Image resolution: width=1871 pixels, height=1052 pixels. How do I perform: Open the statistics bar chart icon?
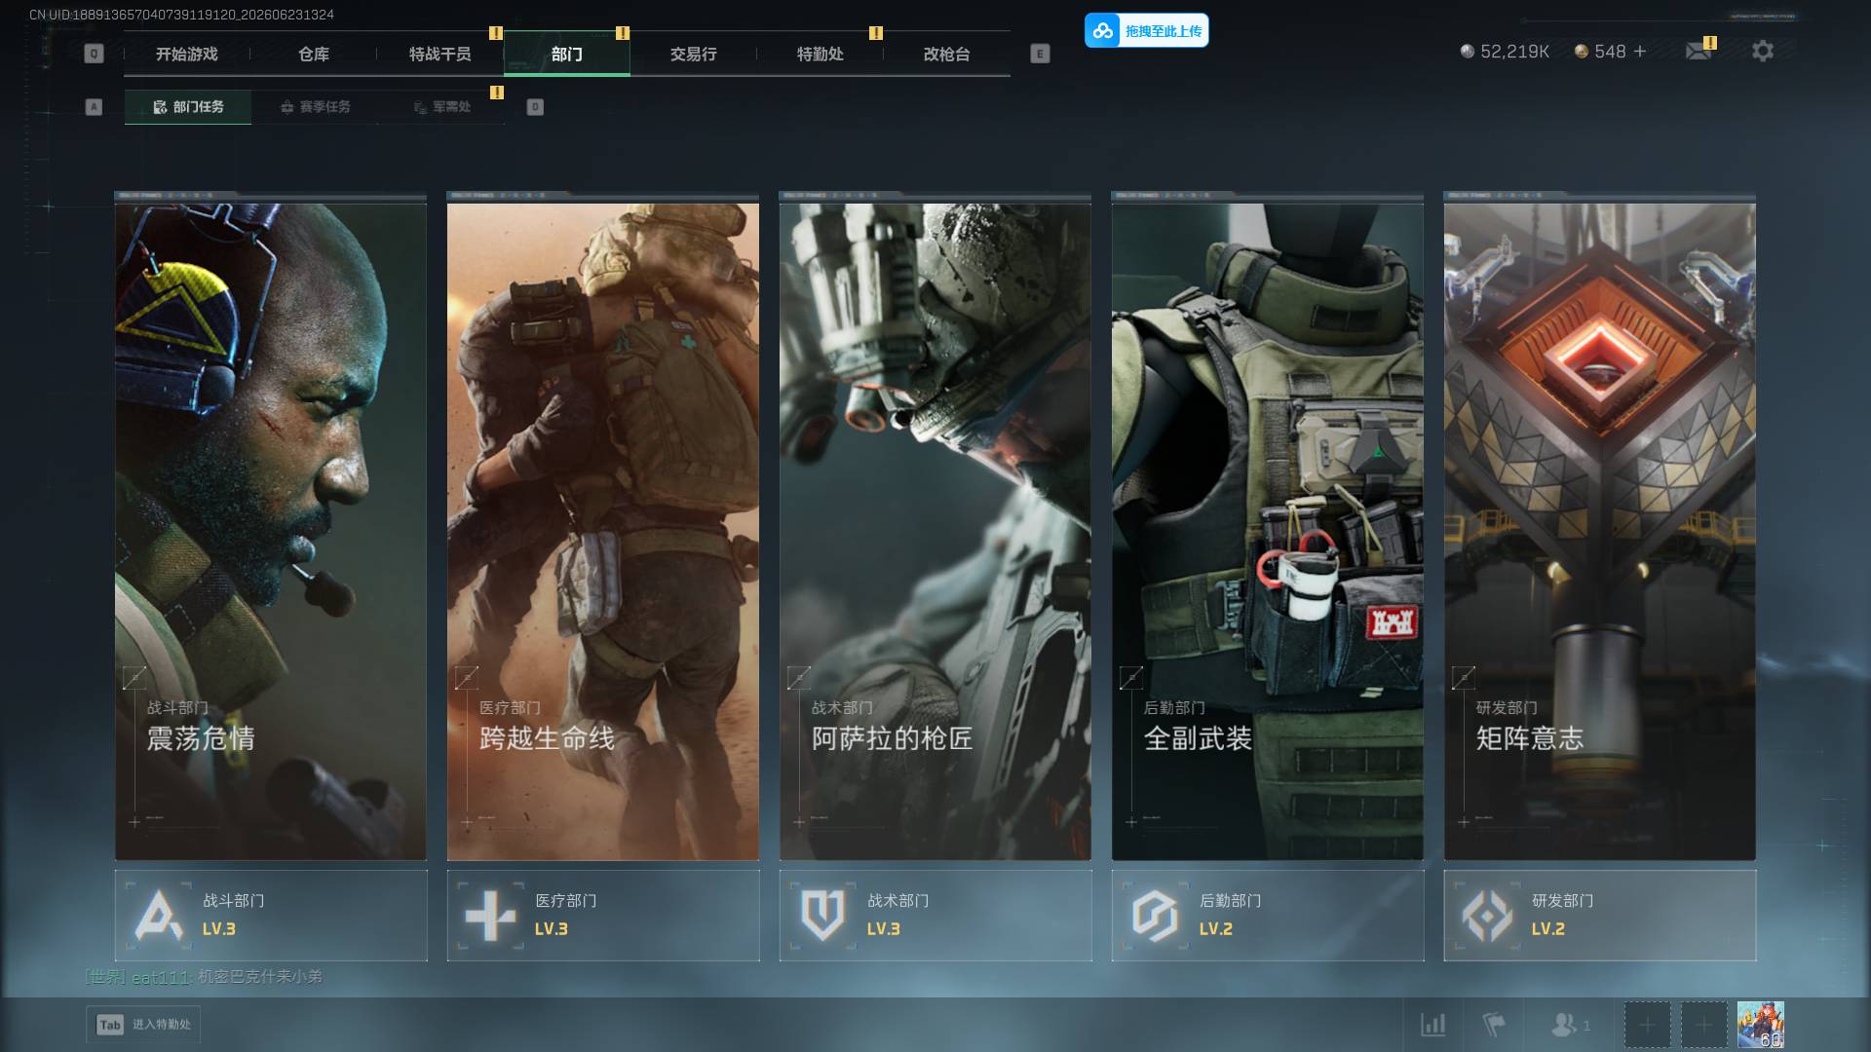click(1432, 1025)
